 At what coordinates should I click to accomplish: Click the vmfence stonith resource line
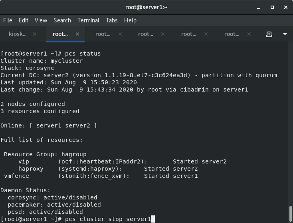[101, 176]
